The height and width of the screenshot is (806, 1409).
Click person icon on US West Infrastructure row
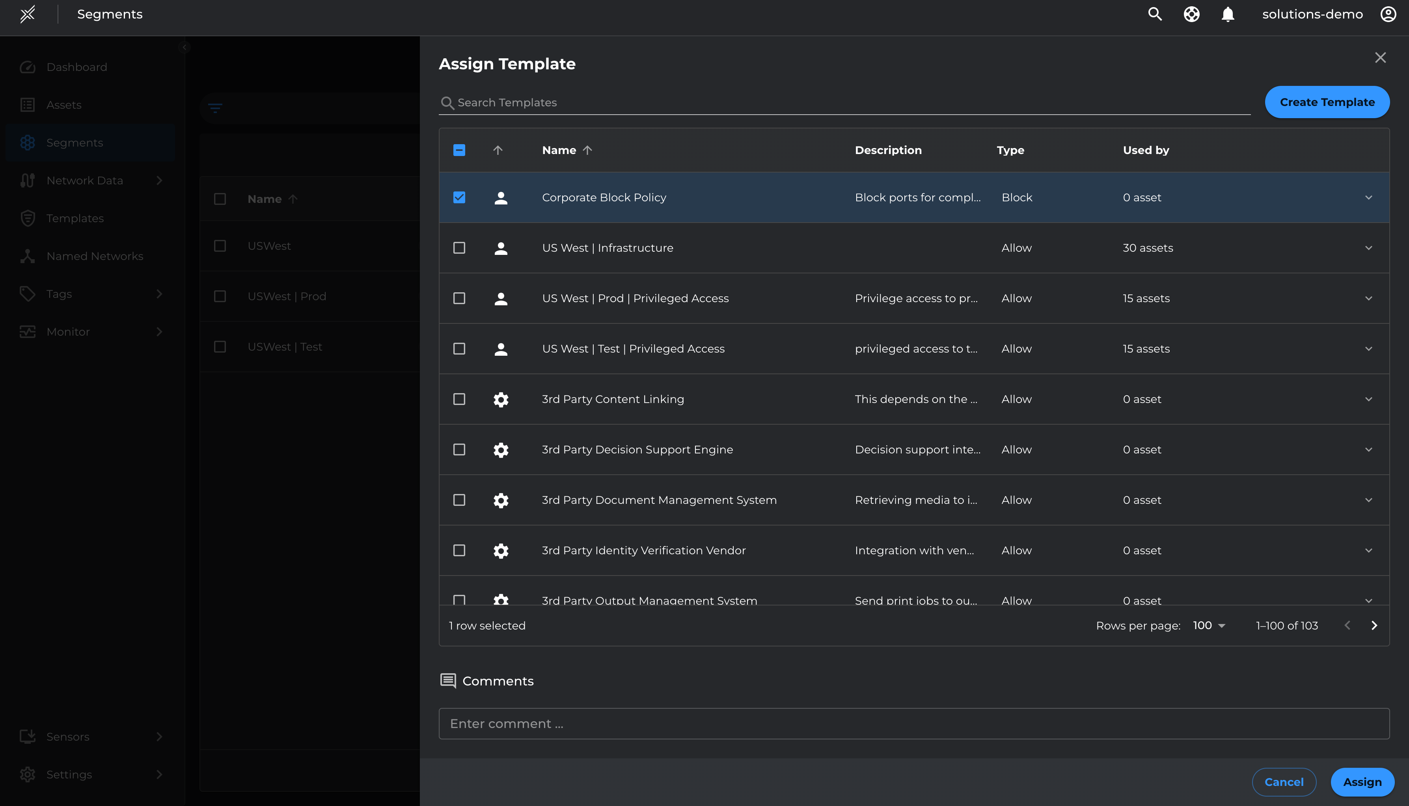501,248
